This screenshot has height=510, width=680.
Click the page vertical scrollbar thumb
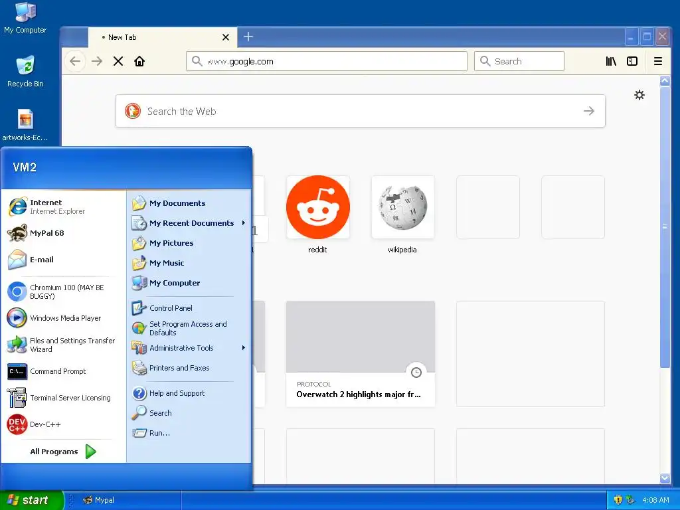coord(665,227)
